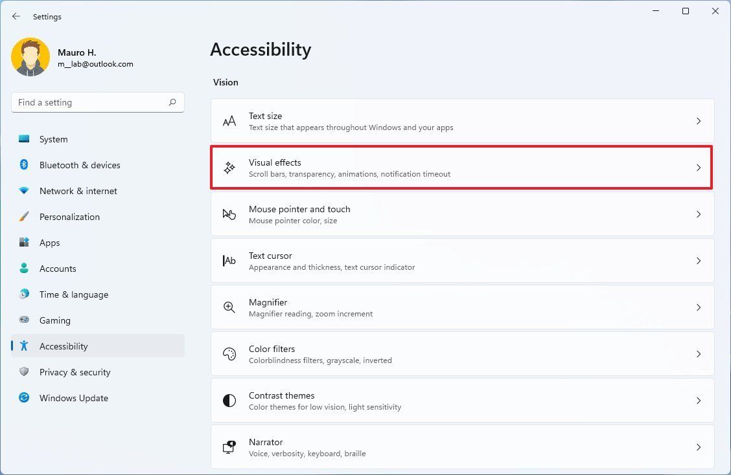Expand the Visual effects settings row
Viewport: 731px width, 475px height.
pyautogui.click(x=699, y=167)
